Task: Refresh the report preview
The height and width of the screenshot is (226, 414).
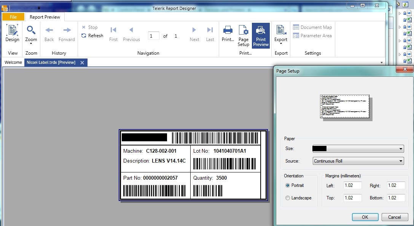Action: coord(92,36)
